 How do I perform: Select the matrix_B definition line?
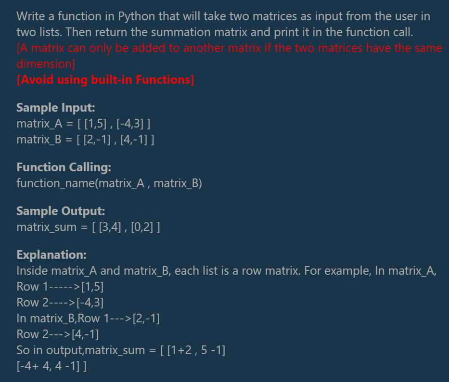tap(85, 140)
